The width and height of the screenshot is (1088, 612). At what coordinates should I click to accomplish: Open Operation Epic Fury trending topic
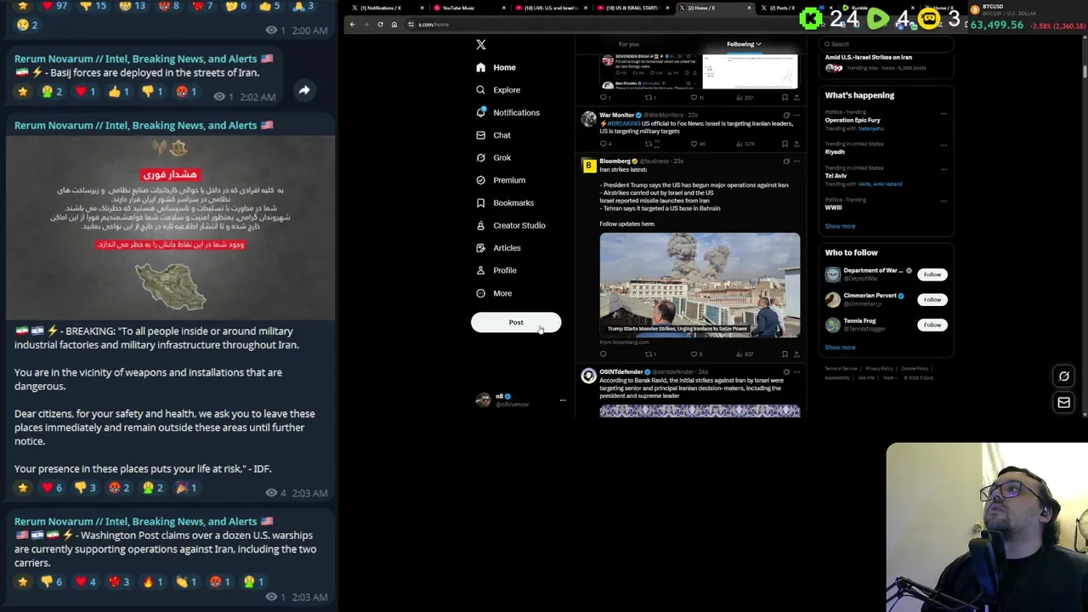(853, 120)
